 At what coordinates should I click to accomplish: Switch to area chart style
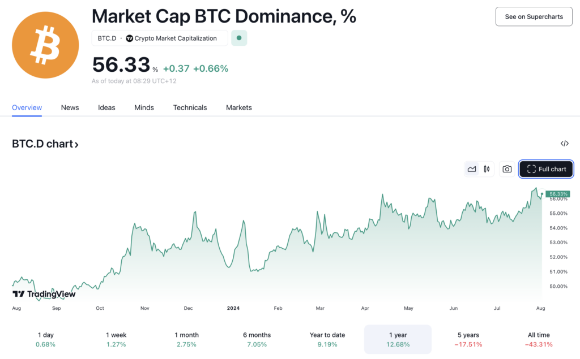point(472,169)
